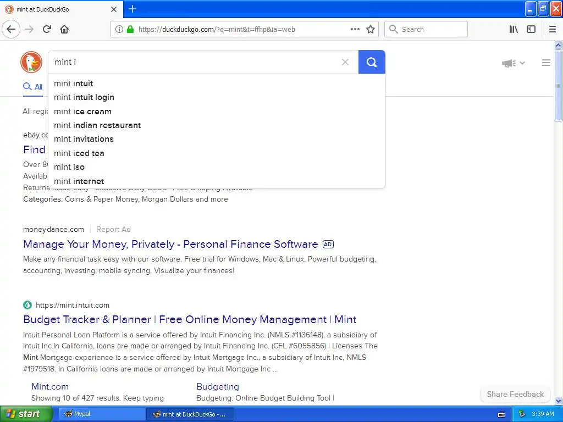The image size is (563, 422).
Task: Open the browser home page
Action: coord(64,30)
